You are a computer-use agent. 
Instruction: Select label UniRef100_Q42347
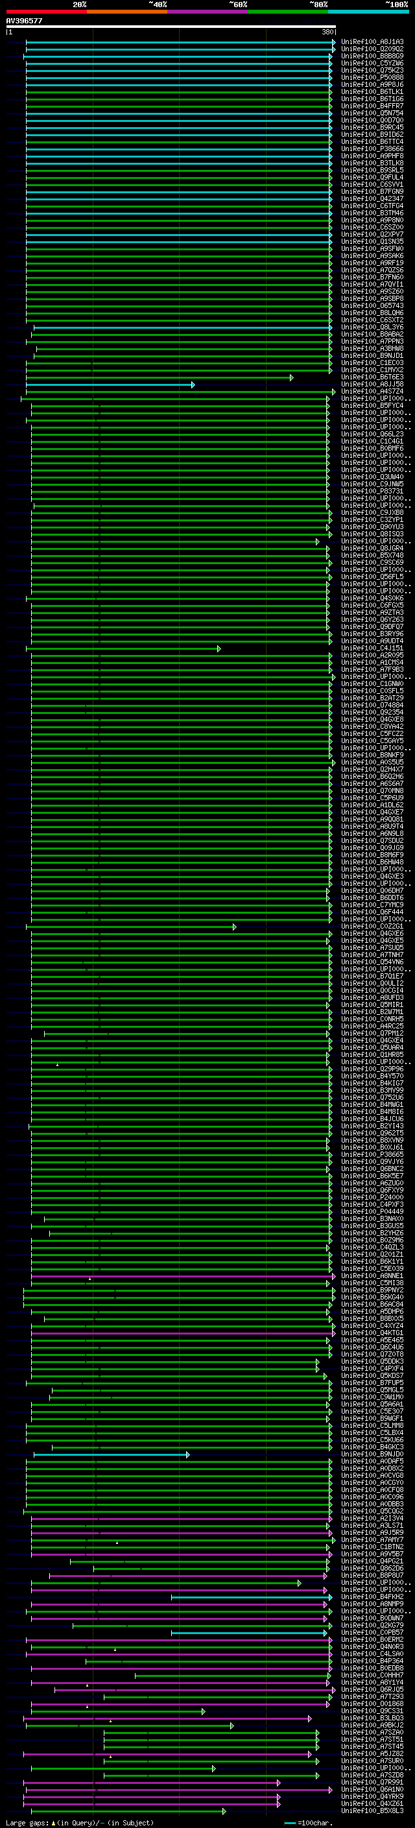pos(372,198)
